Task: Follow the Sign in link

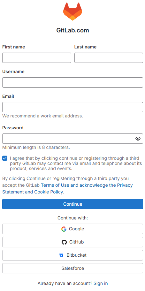Action: [101, 283]
